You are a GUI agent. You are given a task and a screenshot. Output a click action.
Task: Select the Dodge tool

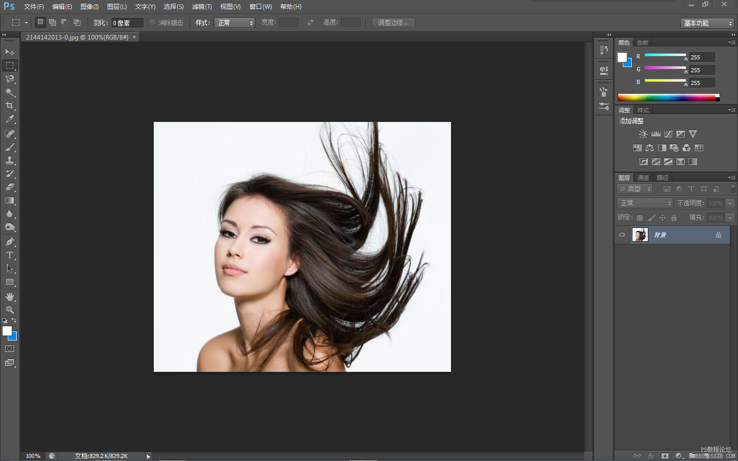pyautogui.click(x=10, y=227)
